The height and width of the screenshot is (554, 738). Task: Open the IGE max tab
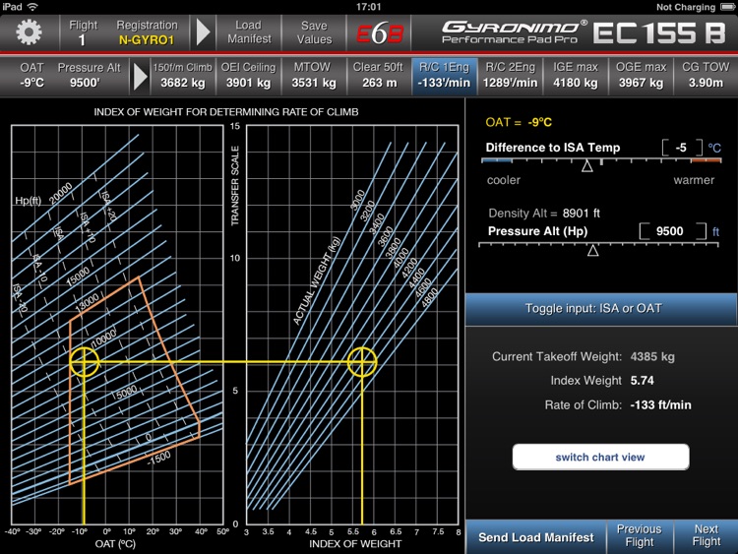pos(576,76)
